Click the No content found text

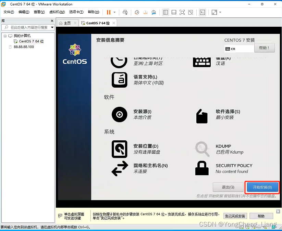[232, 171]
